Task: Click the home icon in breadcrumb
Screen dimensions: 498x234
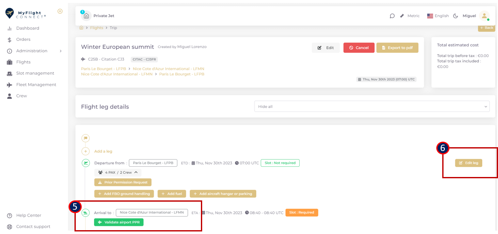Action: [x=81, y=28]
